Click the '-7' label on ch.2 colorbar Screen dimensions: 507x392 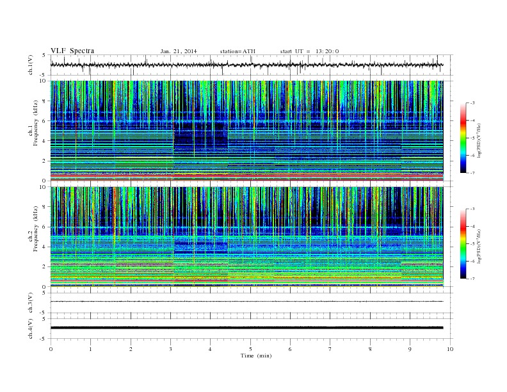coord(472,279)
